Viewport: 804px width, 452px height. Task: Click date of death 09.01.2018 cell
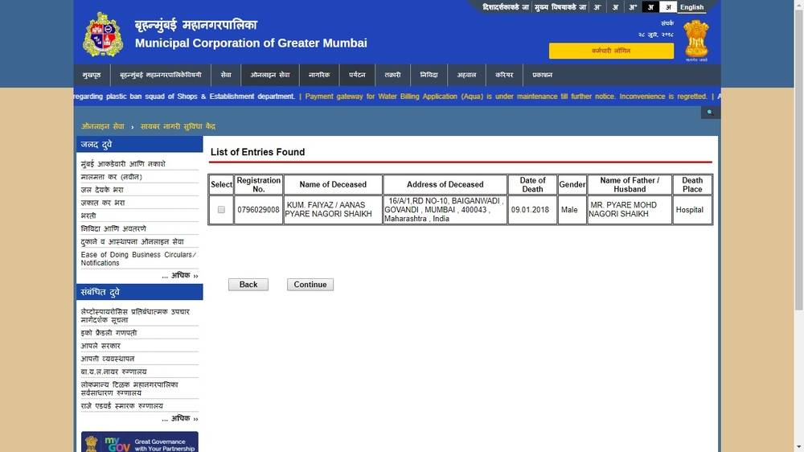[x=532, y=210]
